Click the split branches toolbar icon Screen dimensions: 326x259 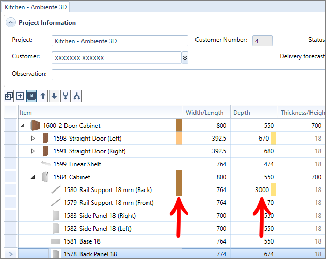77,96
